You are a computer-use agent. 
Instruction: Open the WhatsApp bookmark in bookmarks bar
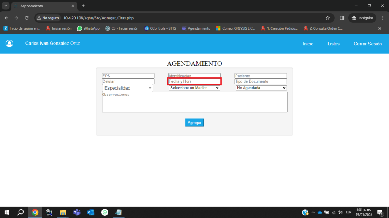point(89,28)
